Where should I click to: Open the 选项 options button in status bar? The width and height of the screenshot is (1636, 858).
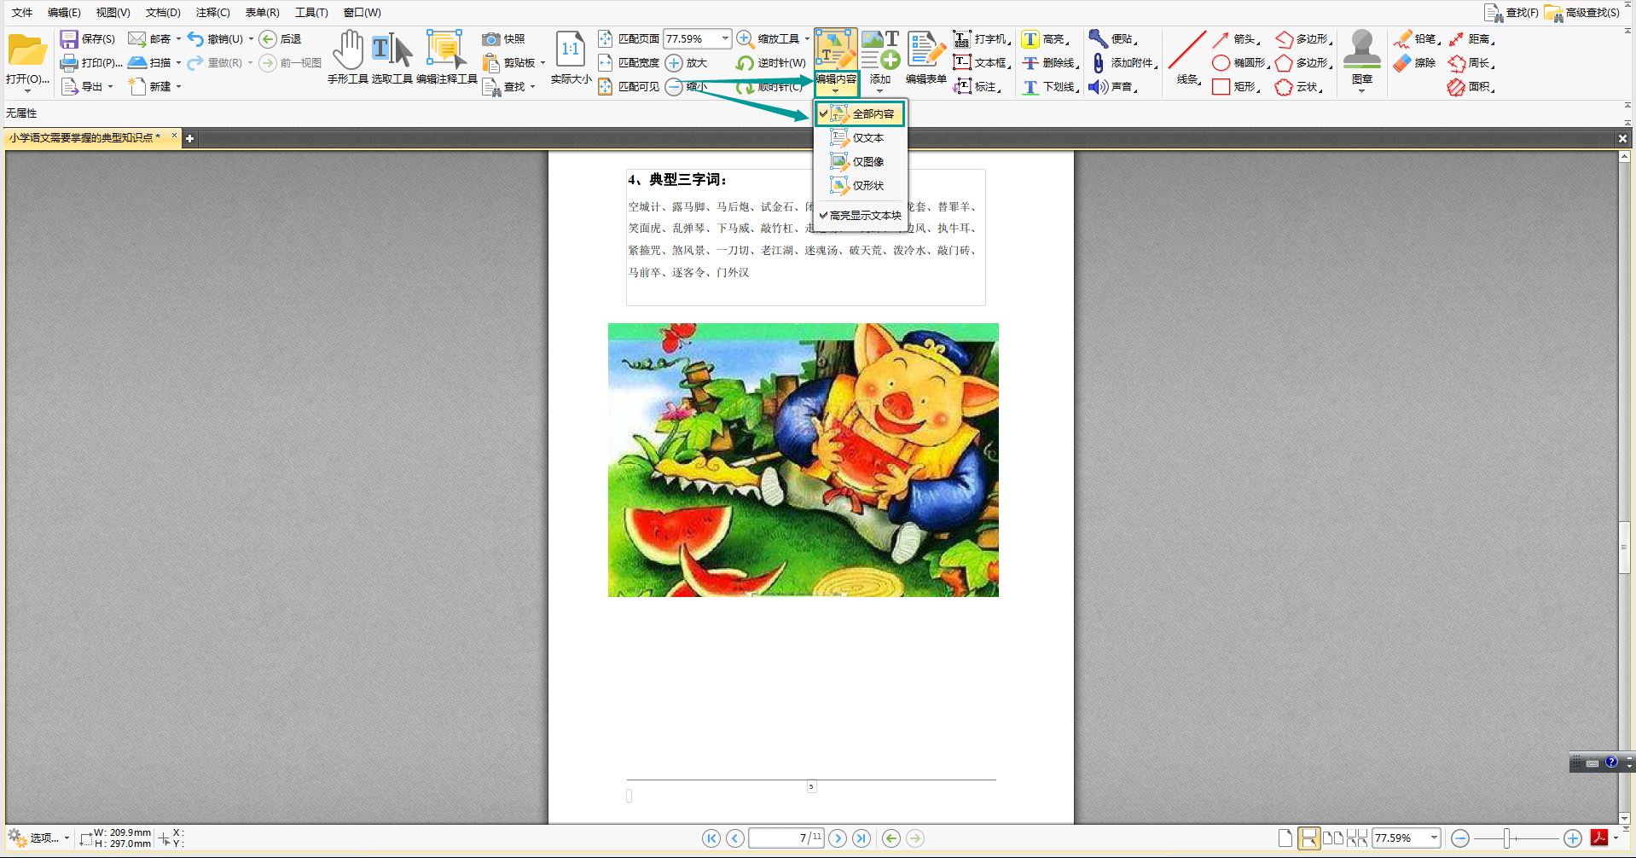pos(39,838)
